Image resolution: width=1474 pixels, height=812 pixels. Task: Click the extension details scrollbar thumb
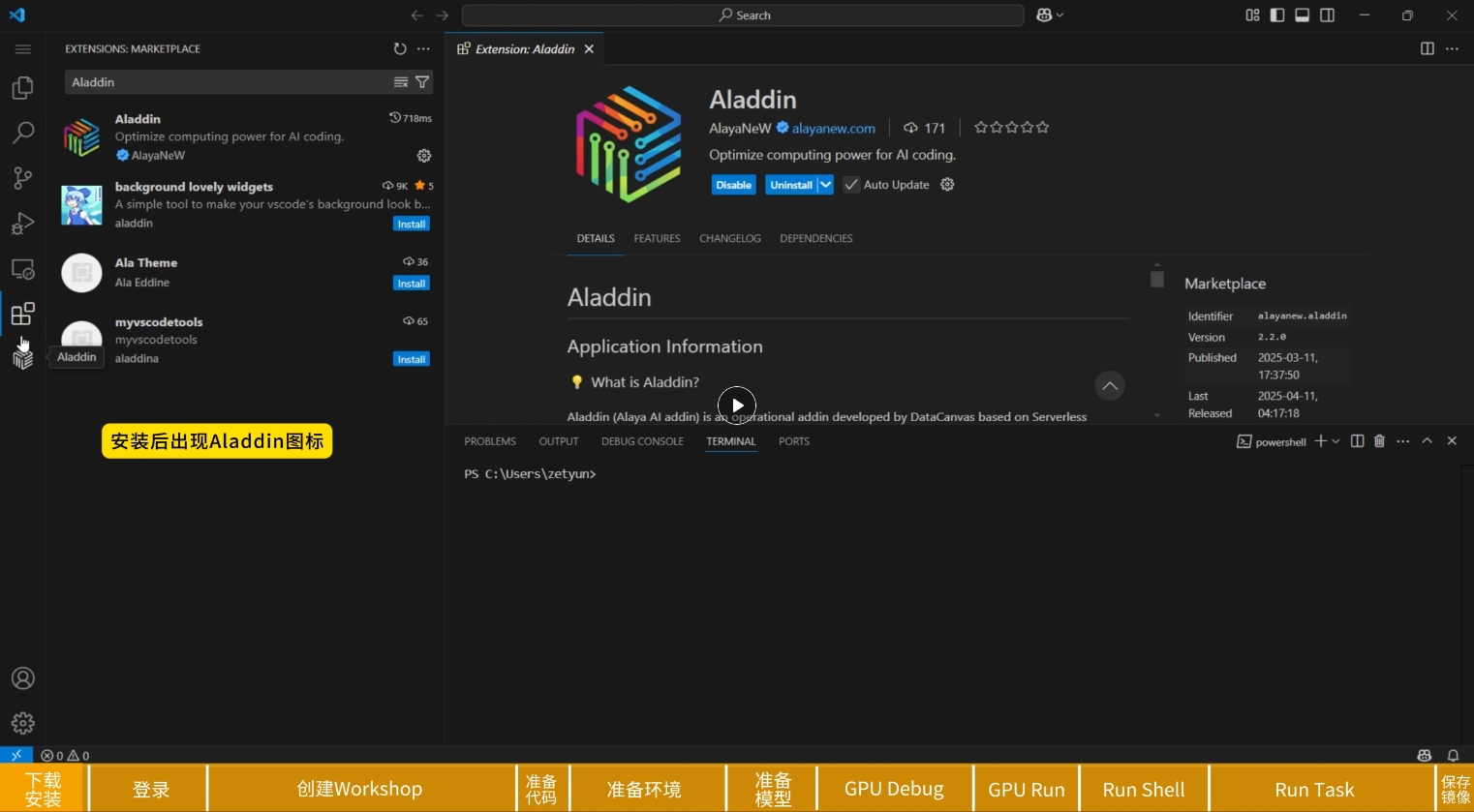click(1156, 279)
